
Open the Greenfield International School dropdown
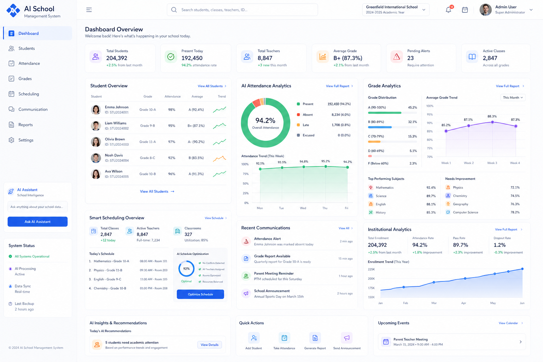coord(396,10)
